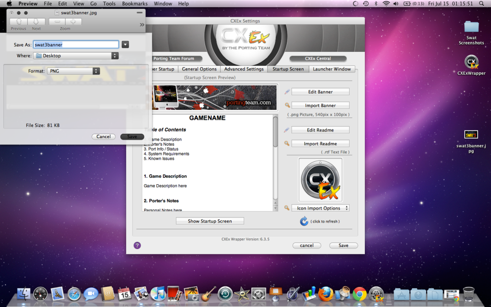Screen dimensions: 491x307
Task: Zoom out with the minus toolbar button
Action: tap(57, 21)
